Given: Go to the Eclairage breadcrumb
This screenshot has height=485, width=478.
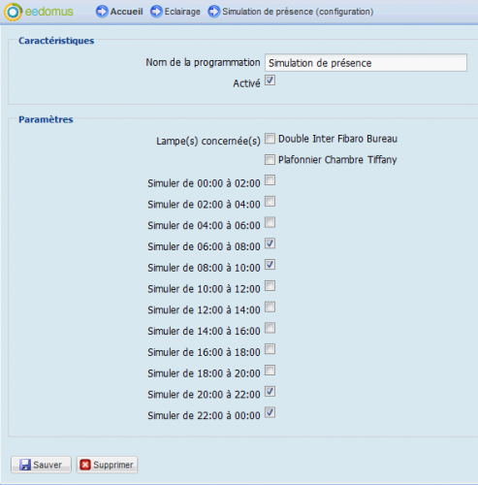Looking at the screenshot, I should coord(182,12).
